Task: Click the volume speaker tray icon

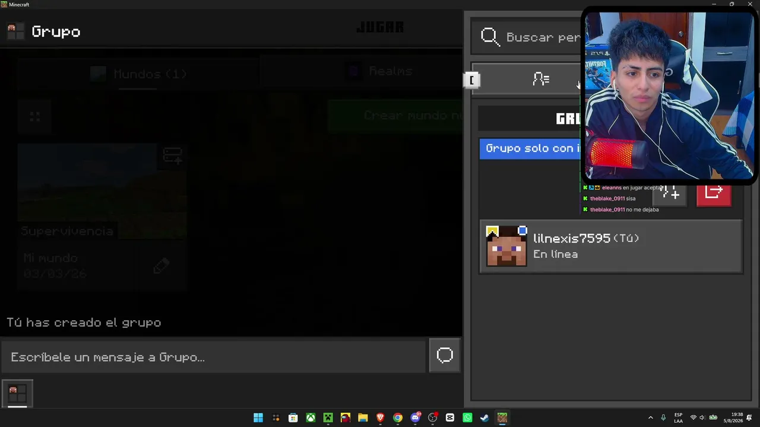Action: (x=702, y=418)
